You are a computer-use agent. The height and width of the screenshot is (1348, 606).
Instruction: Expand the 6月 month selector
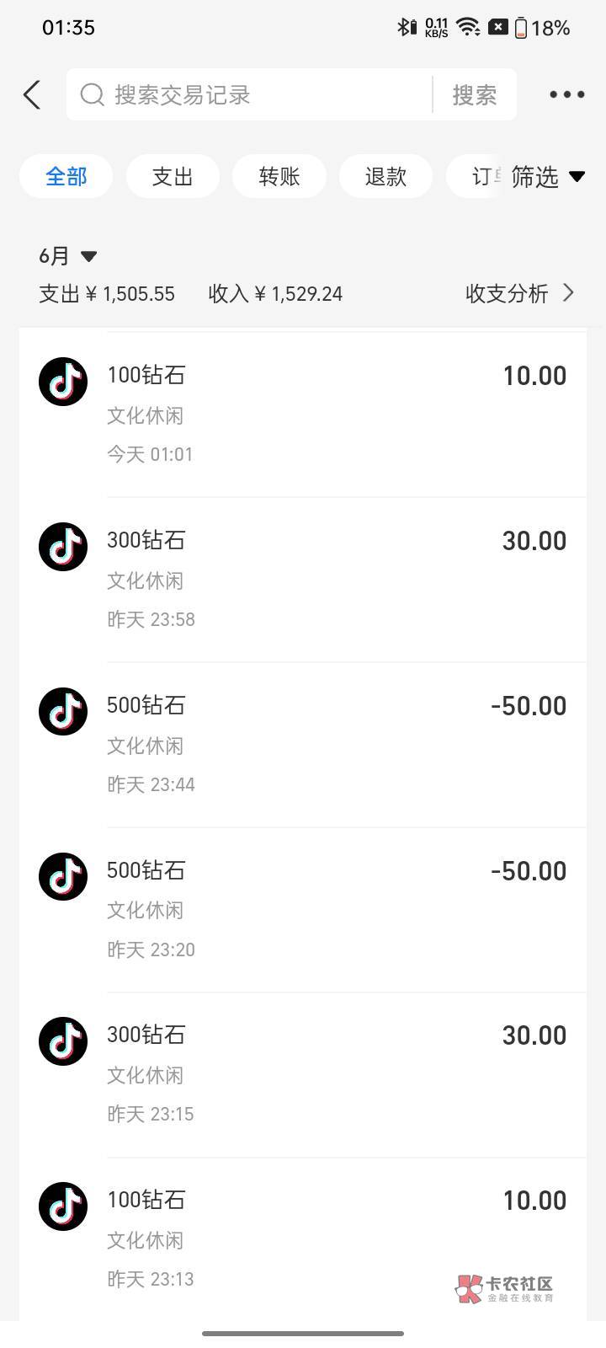tap(68, 256)
